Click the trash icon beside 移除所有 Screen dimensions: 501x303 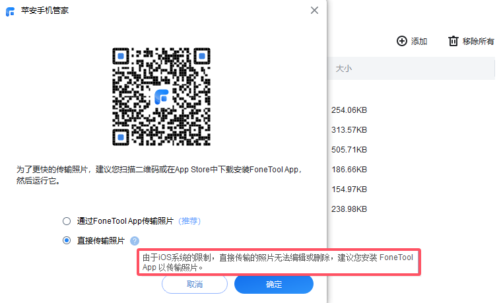point(453,41)
